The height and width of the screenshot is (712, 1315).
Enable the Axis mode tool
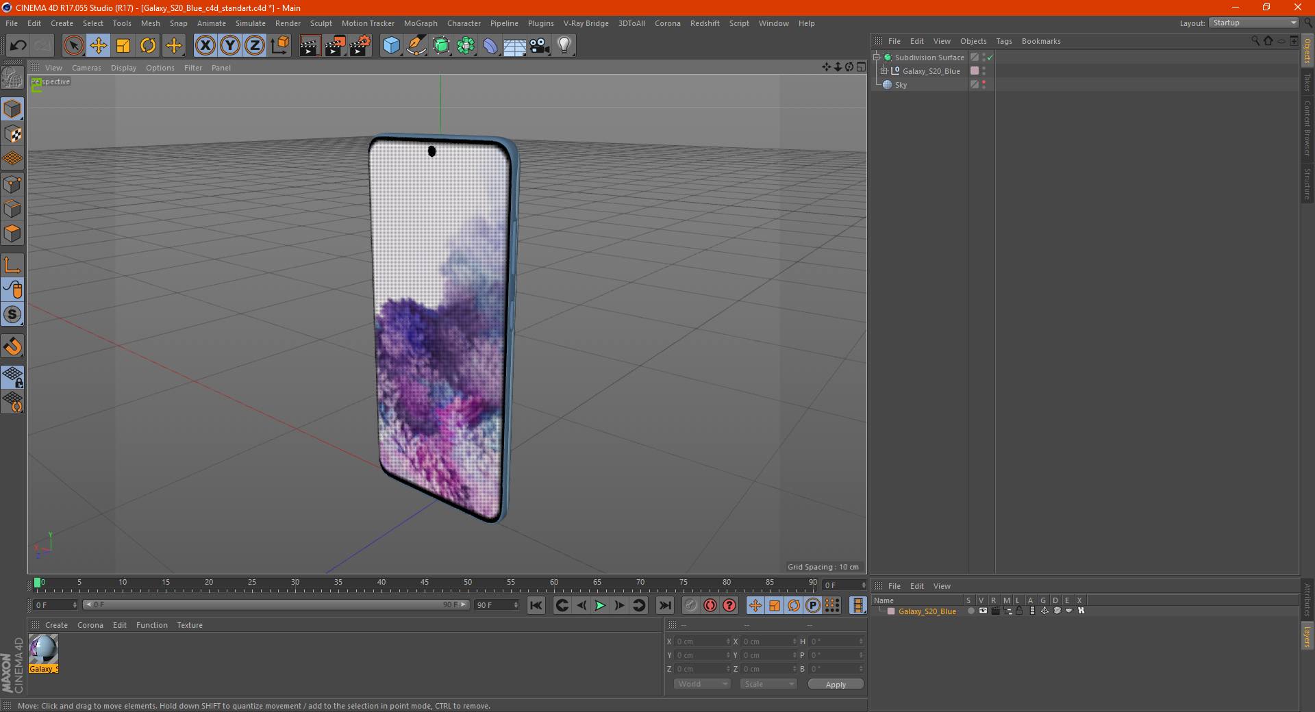[x=12, y=265]
